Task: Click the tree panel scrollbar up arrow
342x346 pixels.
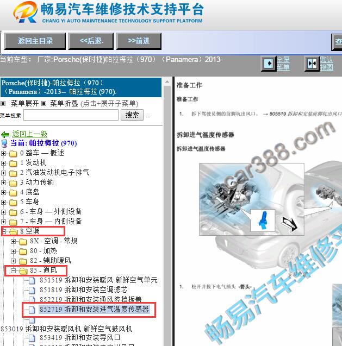Action: click(167, 82)
